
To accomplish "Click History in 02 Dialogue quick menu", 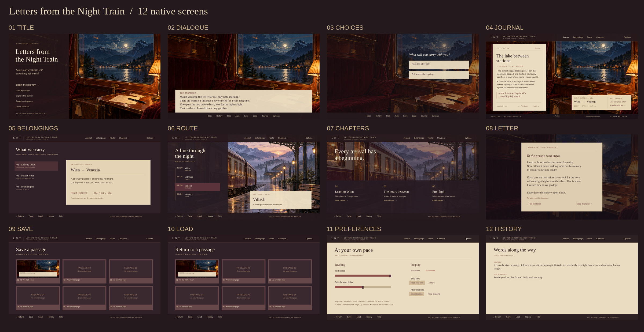I will (x=219, y=116).
